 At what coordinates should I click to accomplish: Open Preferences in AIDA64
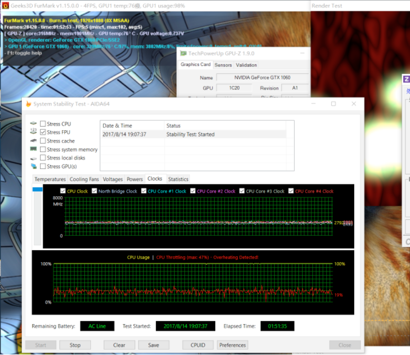[232, 345]
